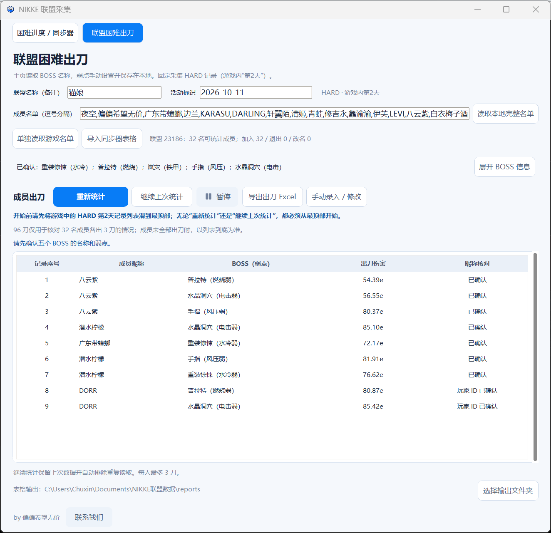The height and width of the screenshot is (533, 551).
Task: Click damage value 54.39e
Action: tap(373, 280)
